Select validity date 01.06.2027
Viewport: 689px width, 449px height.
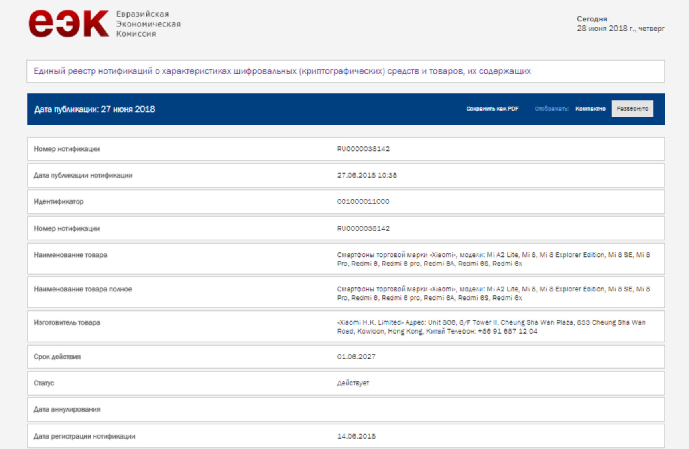[356, 357]
